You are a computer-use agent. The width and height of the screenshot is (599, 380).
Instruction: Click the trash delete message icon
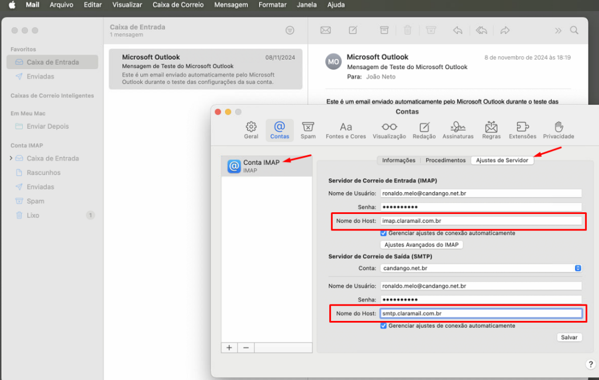pos(408,30)
